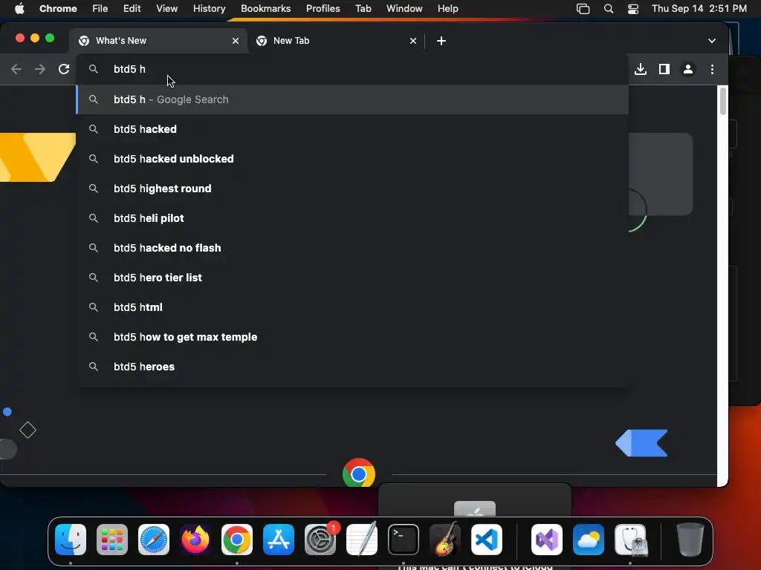Open TextEdit from the Dock
This screenshot has height=570, width=761.
tap(362, 539)
